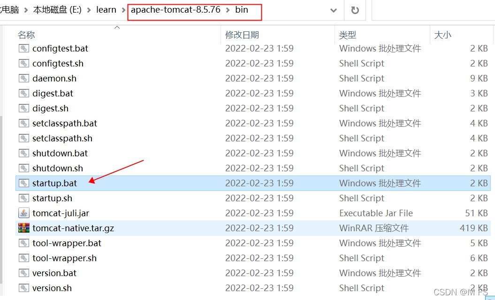Screen dimensions: 495x300
Task: Navigate to the learn folder breadcrumb
Action: [106, 10]
